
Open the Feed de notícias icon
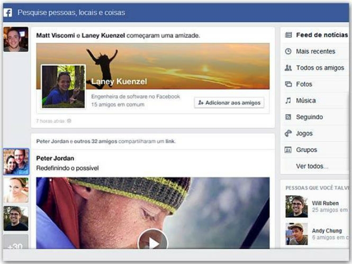tap(288, 35)
